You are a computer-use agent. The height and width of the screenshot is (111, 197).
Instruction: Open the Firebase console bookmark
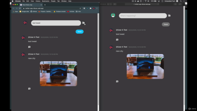pyautogui.click(x=59, y=11)
